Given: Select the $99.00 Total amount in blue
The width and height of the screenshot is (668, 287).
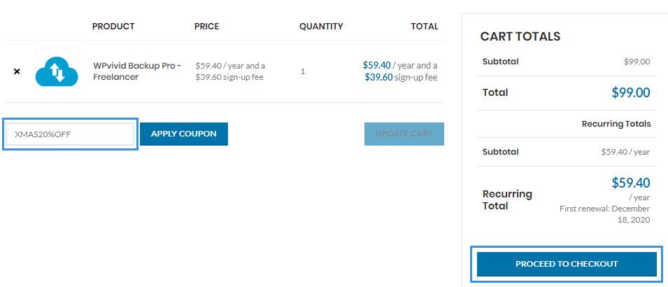Looking at the screenshot, I should [631, 92].
